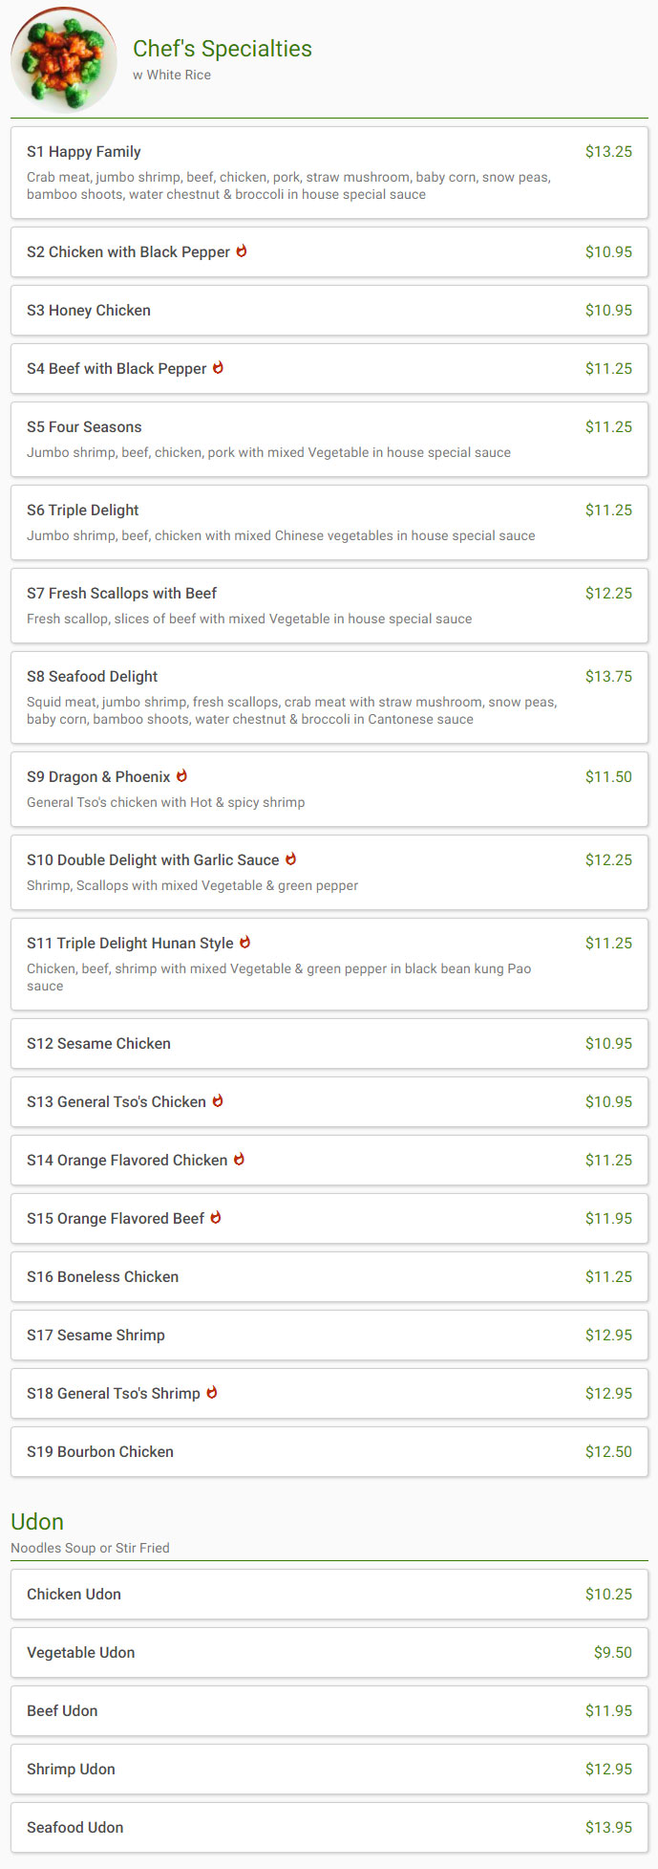Add S19 Bourbon Chicken to order
658x1869 pixels.
(329, 1452)
